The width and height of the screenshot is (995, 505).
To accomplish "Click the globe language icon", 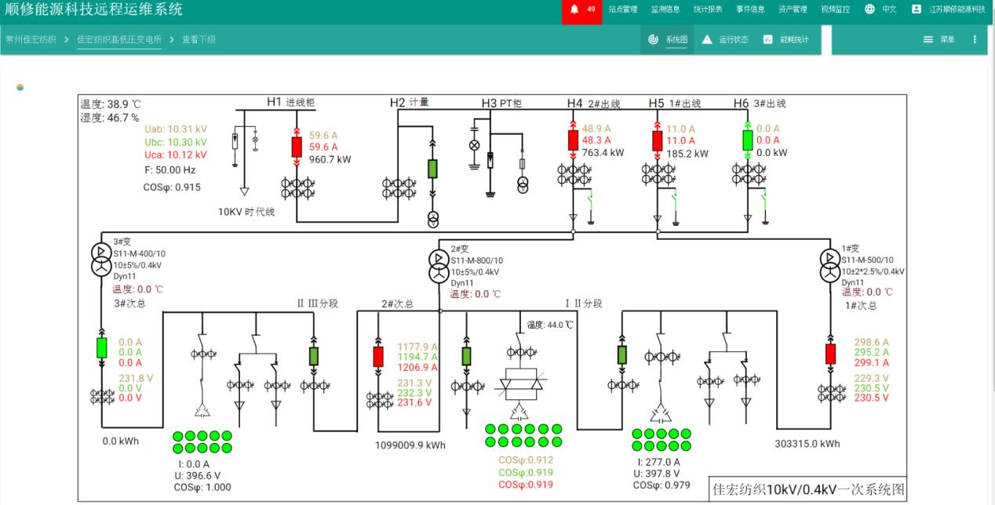I will tap(869, 9).
